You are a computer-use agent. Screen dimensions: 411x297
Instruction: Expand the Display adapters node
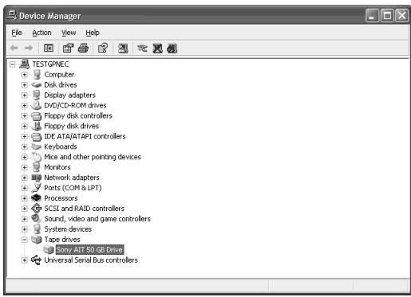[x=24, y=95]
